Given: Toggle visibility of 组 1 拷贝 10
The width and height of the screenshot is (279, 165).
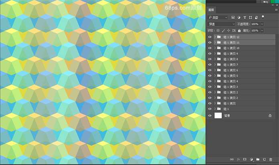Looking at the screenshot, I should pos(210,48).
